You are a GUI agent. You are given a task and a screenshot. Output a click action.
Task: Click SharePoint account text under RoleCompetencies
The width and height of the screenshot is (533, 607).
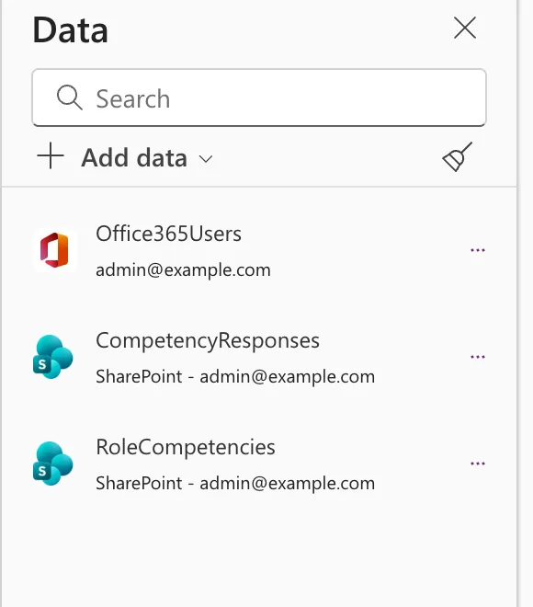[235, 483]
